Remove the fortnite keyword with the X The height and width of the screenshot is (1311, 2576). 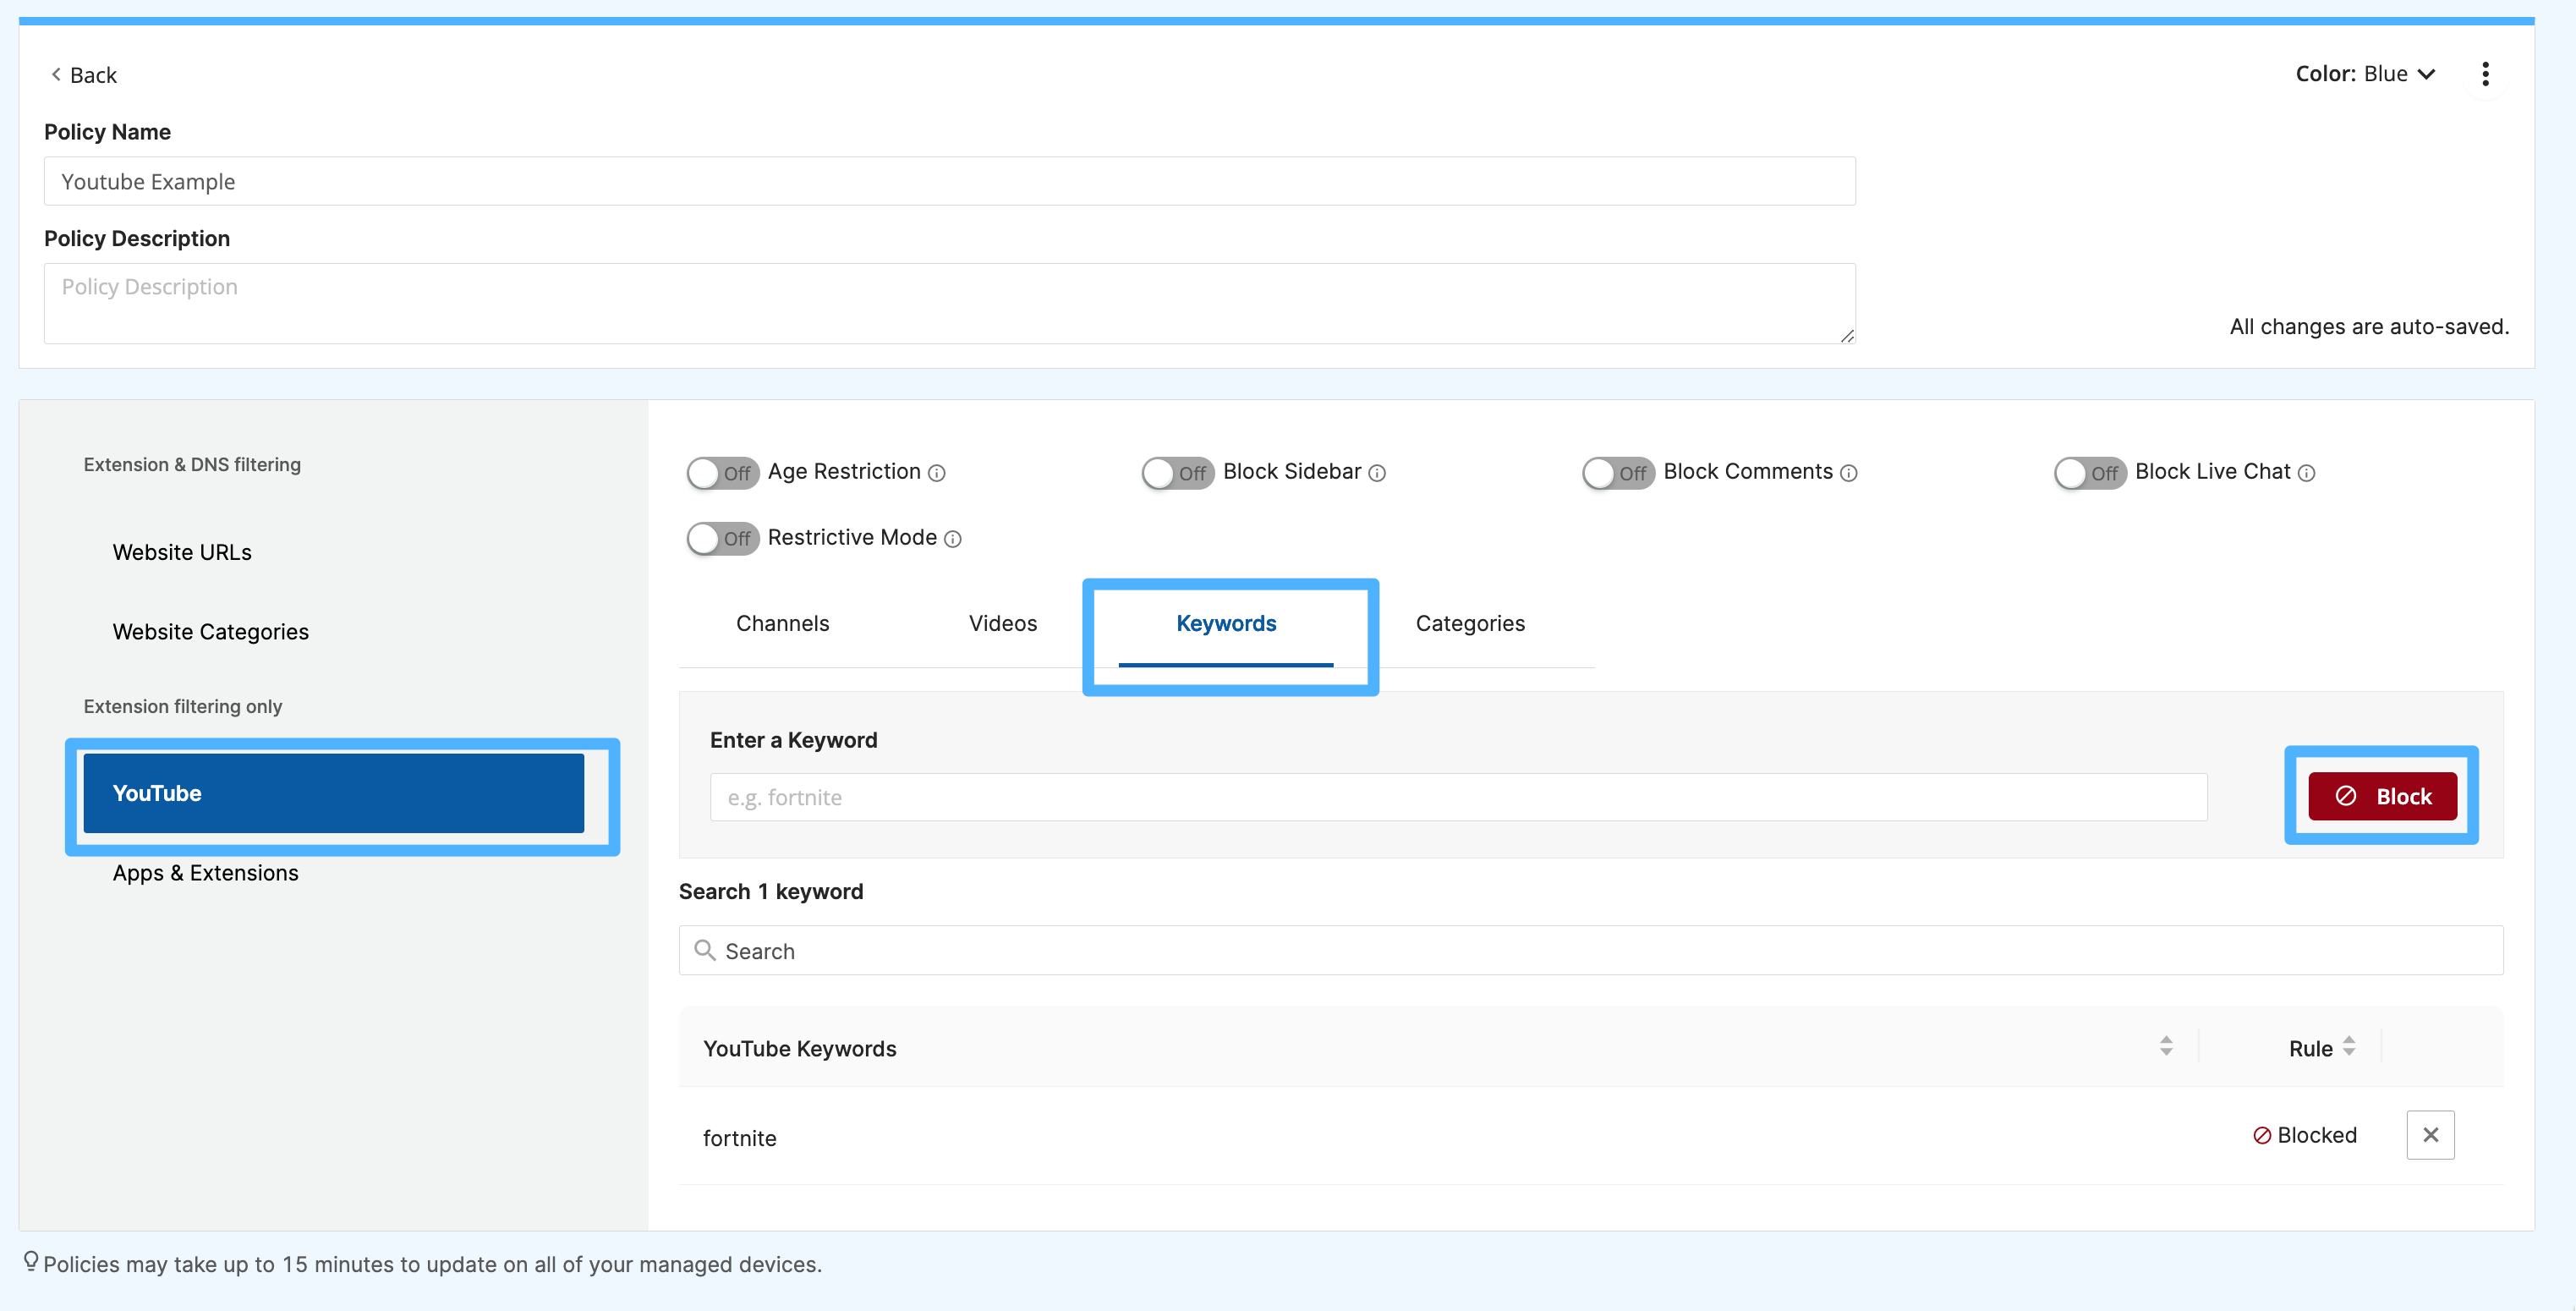(2431, 1135)
